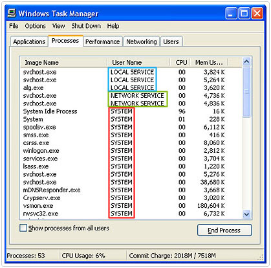This screenshot has height=268, width=271.
Task: Select the vsmon.exe process row
Action: point(131,206)
